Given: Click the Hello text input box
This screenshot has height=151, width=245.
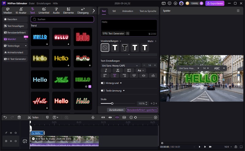Looking at the screenshot, I should pos(129,25).
